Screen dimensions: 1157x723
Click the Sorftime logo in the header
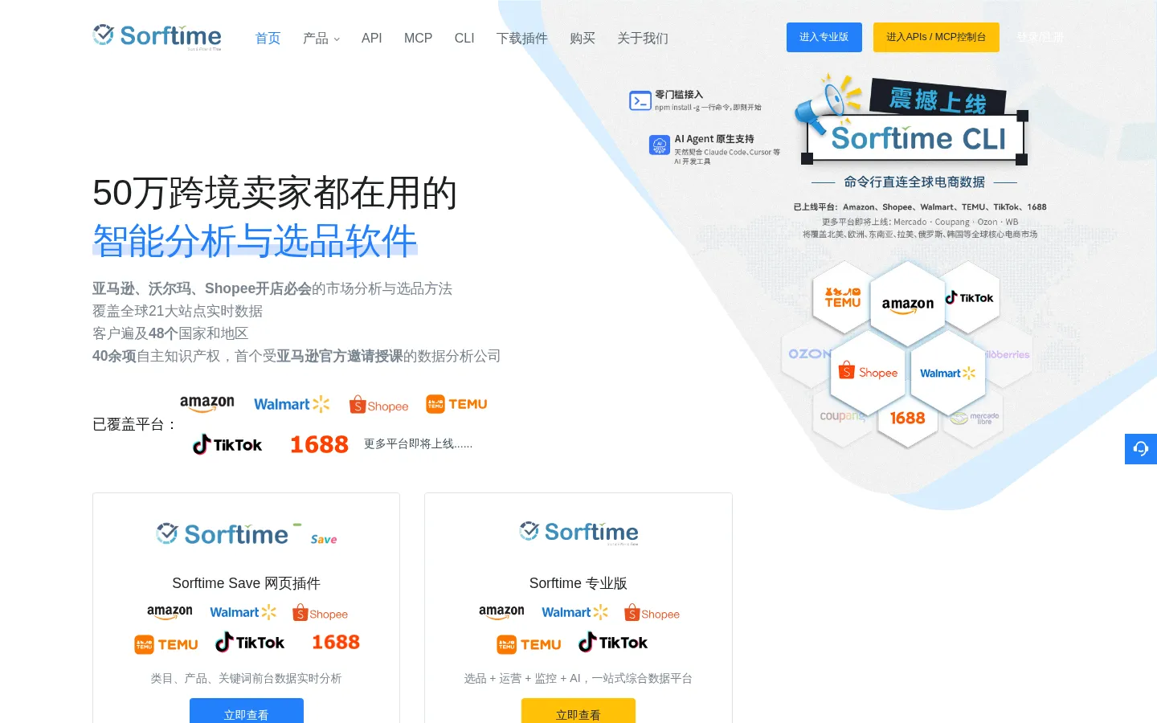coord(157,36)
